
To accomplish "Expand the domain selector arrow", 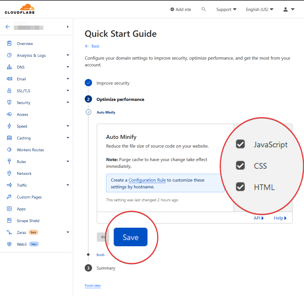I will [68, 27].
